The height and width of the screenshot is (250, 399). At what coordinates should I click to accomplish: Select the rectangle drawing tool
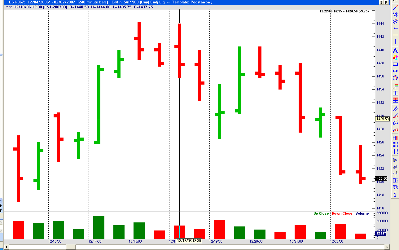[395, 64]
